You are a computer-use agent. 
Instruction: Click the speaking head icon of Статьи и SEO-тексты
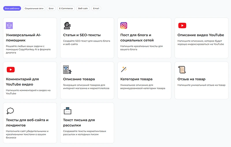[x=67, y=26]
